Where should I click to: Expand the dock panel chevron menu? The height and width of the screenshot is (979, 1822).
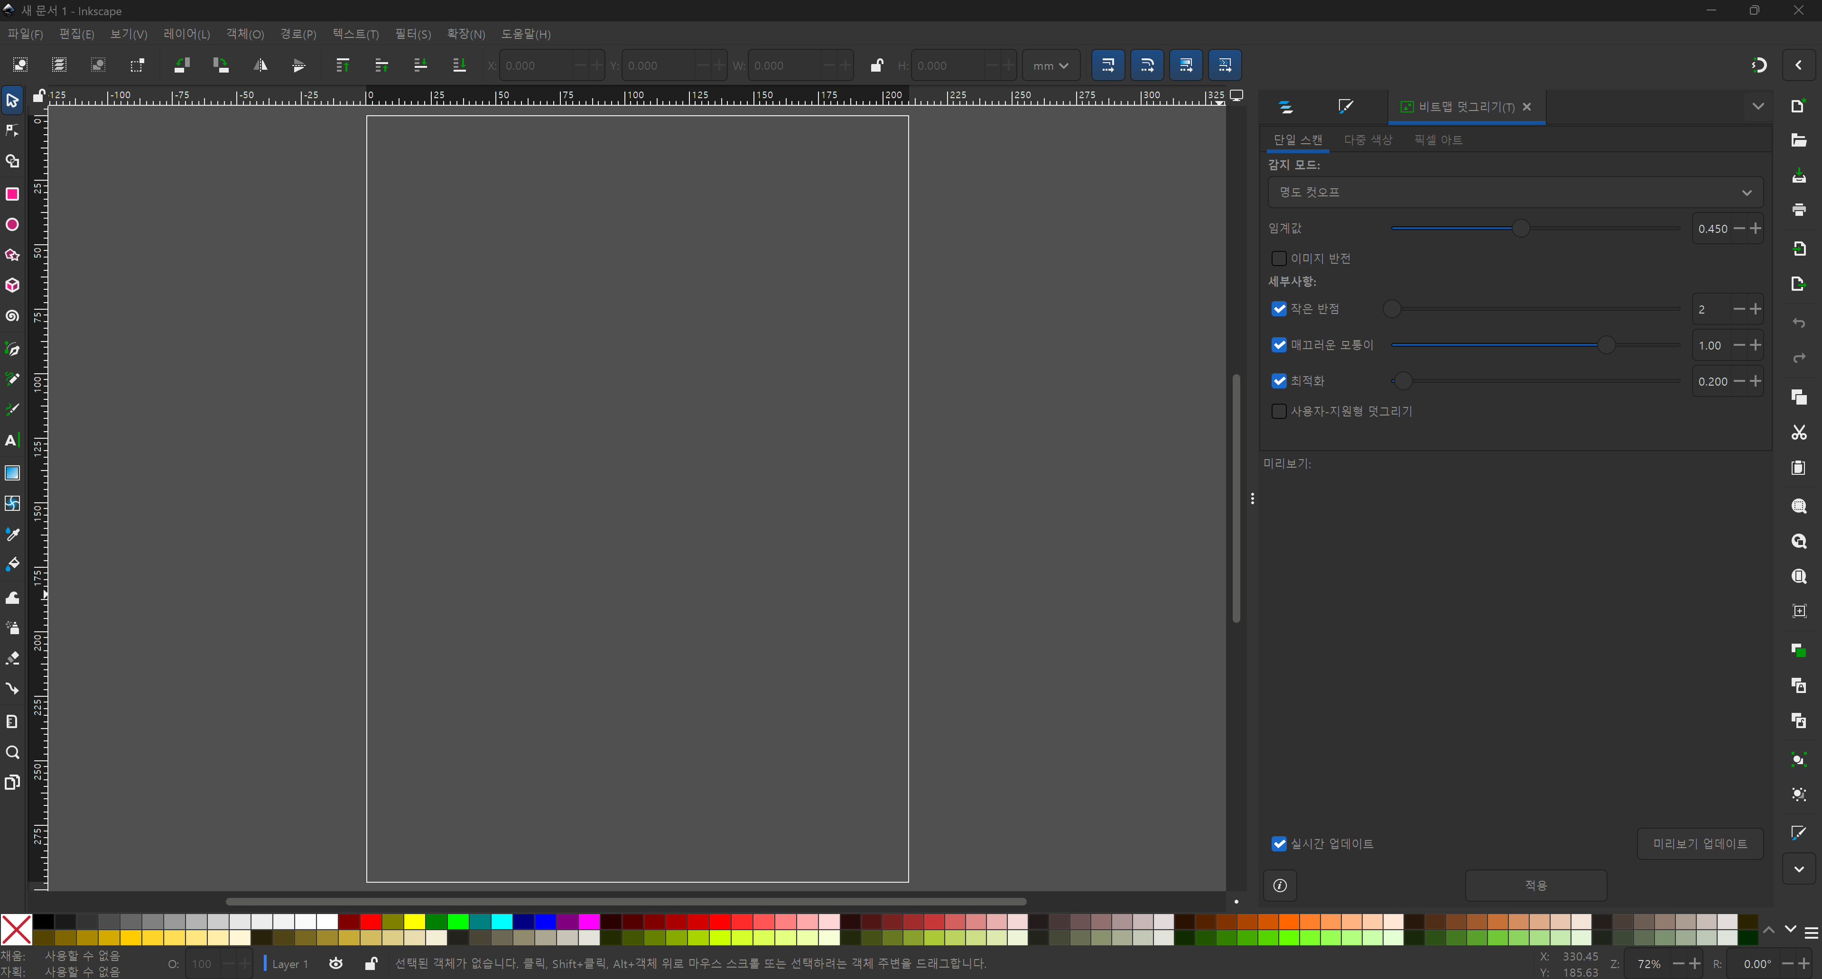(1758, 107)
